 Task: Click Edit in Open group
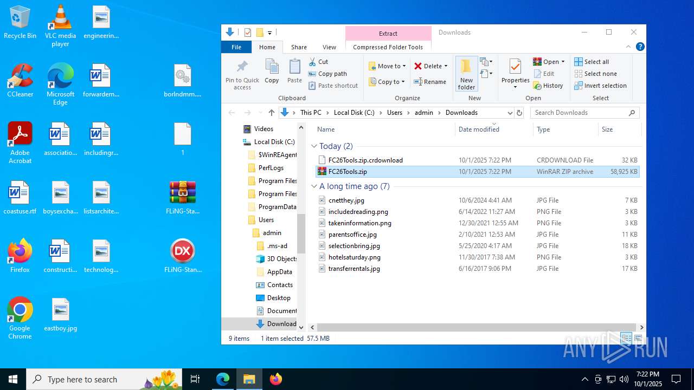pyautogui.click(x=544, y=74)
